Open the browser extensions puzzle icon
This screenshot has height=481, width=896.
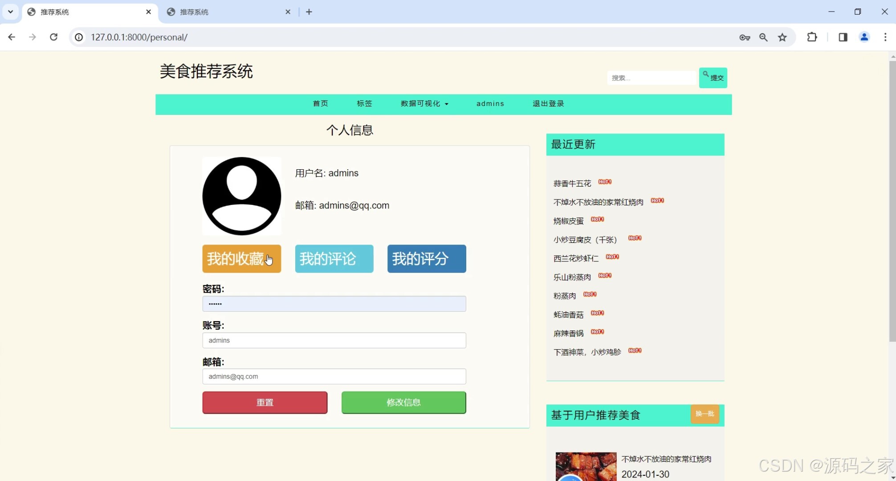[812, 37]
